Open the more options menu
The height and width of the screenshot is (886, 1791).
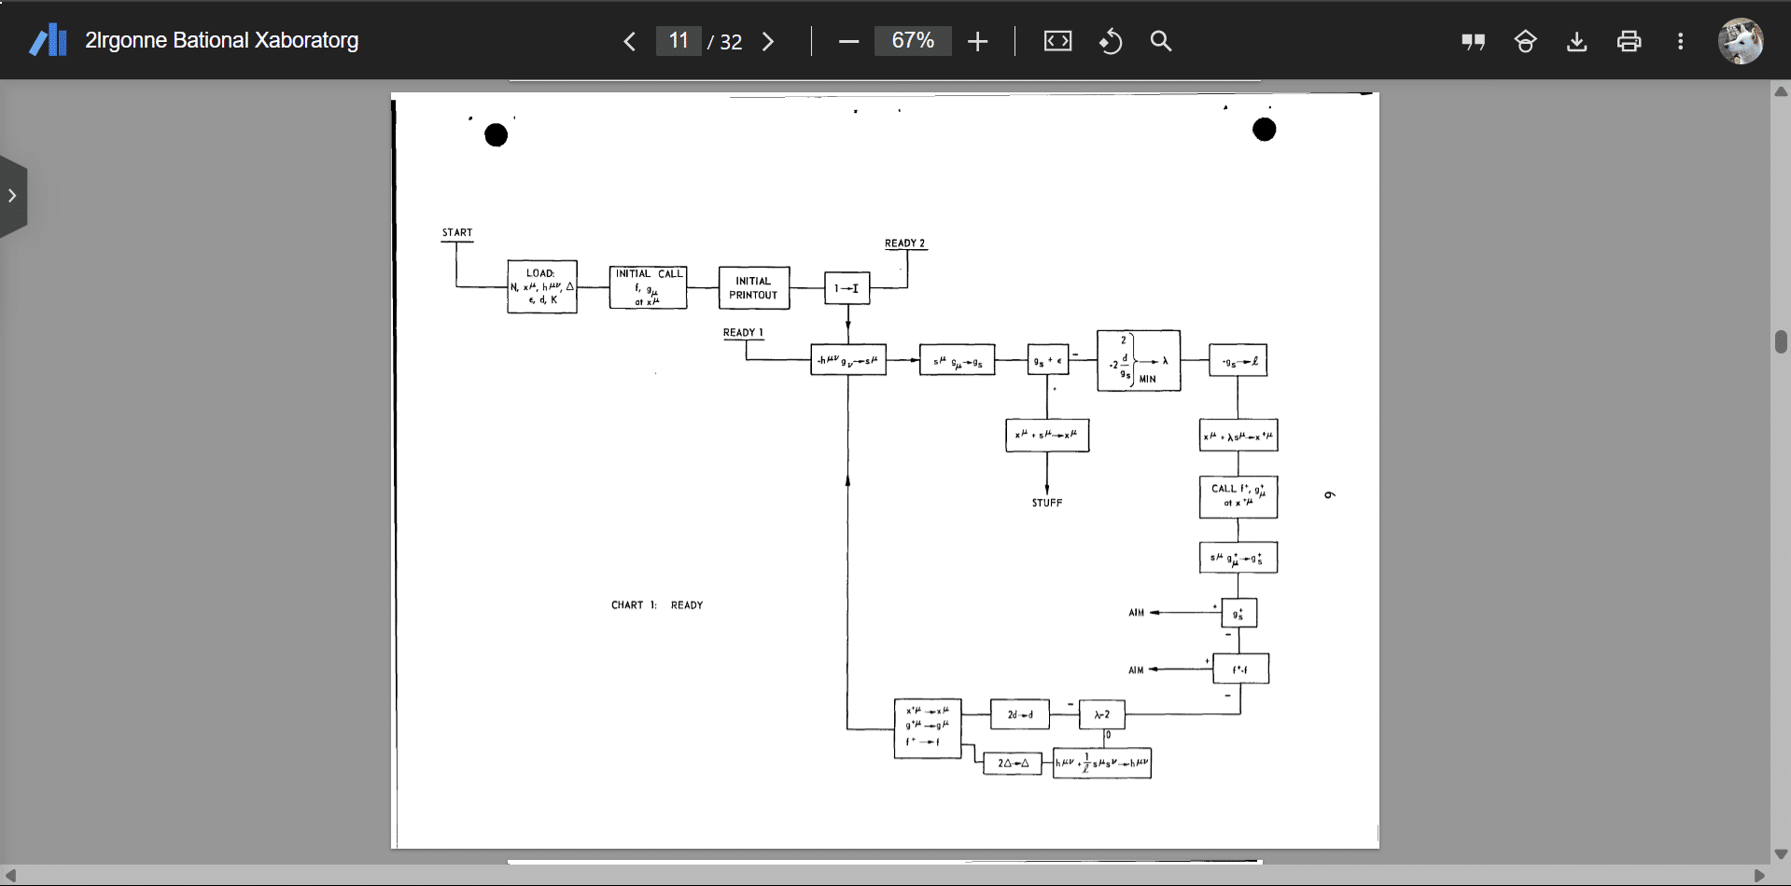[x=1680, y=41]
